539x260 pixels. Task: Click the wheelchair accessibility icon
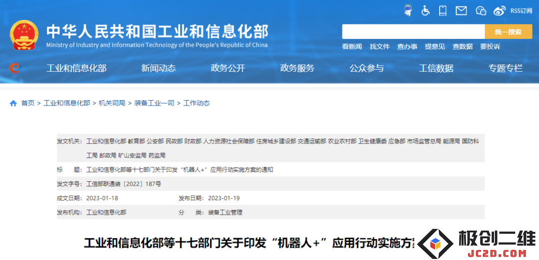[426, 10]
